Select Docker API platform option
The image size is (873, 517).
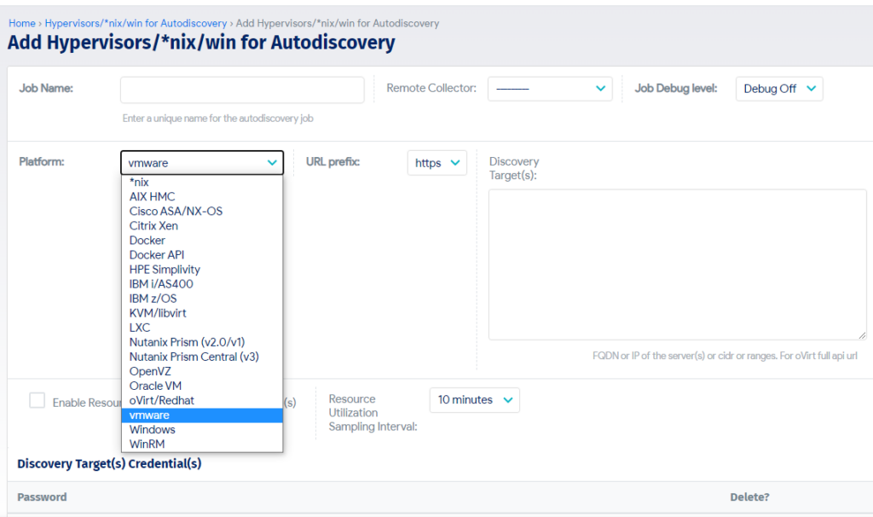(x=202, y=254)
